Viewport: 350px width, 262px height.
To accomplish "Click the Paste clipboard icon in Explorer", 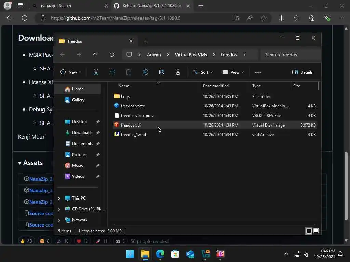I will [129, 72].
